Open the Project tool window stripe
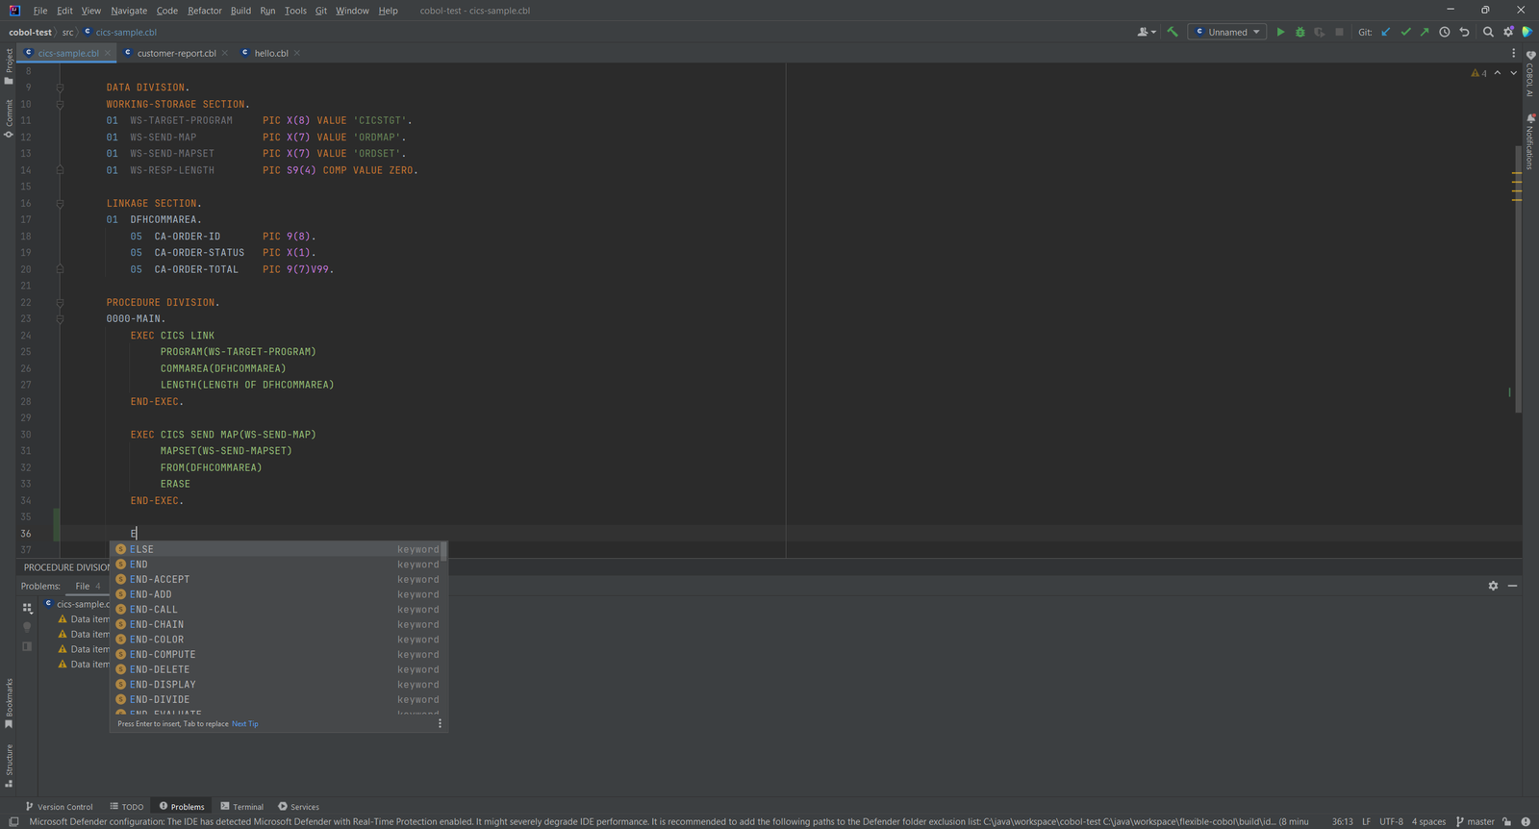The image size is (1539, 829). [x=9, y=66]
